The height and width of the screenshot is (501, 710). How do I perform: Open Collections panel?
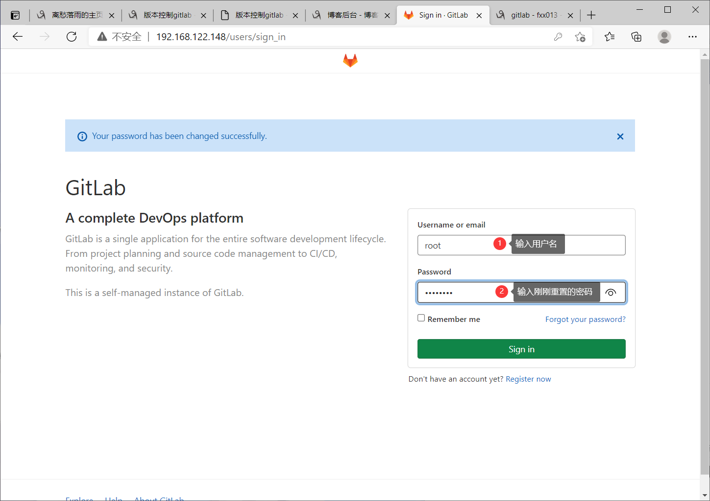(636, 37)
